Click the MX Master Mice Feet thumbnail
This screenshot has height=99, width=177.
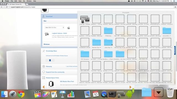(51, 84)
